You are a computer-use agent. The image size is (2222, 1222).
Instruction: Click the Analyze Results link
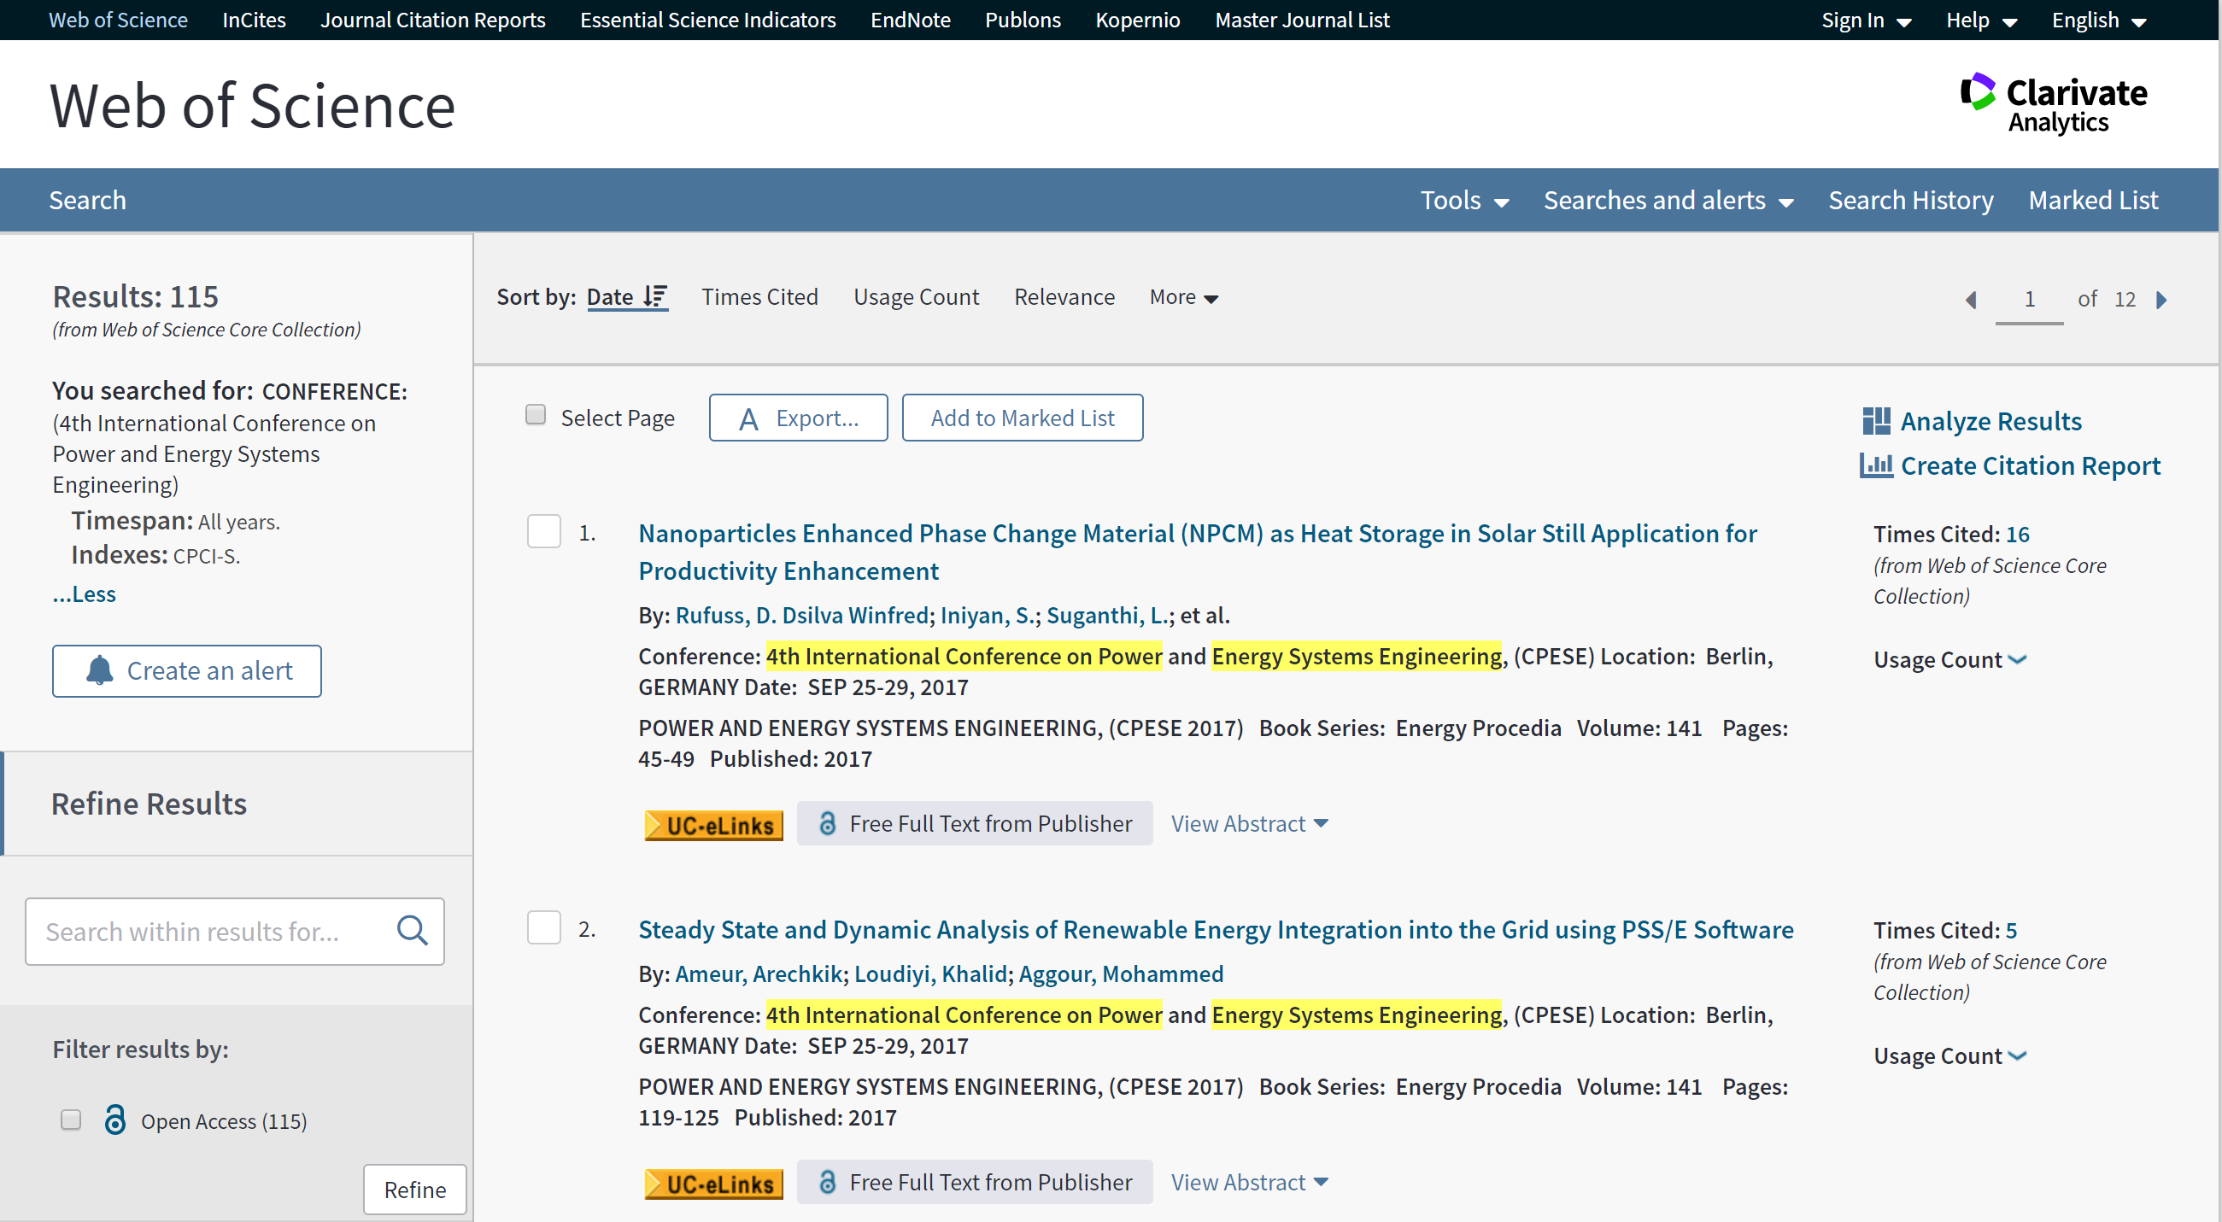click(1990, 421)
